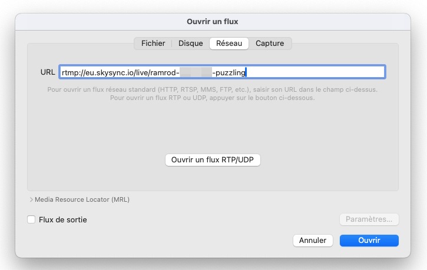427x270 pixels.
Task: Click the greyed-out Paramètres button
Action: pyautogui.click(x=369, y=219)
